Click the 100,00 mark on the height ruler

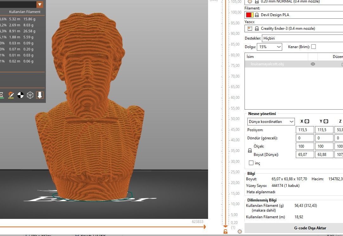coord(236,12)
